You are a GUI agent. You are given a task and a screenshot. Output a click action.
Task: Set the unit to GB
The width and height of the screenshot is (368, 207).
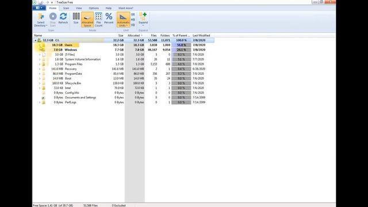(133, 14)
